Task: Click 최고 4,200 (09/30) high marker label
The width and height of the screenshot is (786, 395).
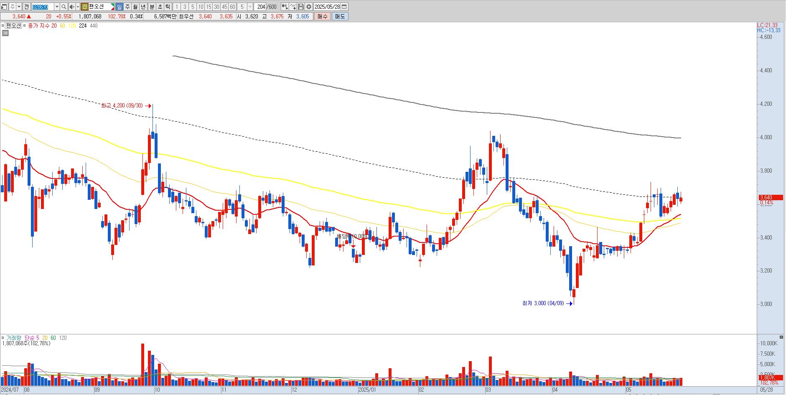Action: pyautogui.click(x=122, y=106)
